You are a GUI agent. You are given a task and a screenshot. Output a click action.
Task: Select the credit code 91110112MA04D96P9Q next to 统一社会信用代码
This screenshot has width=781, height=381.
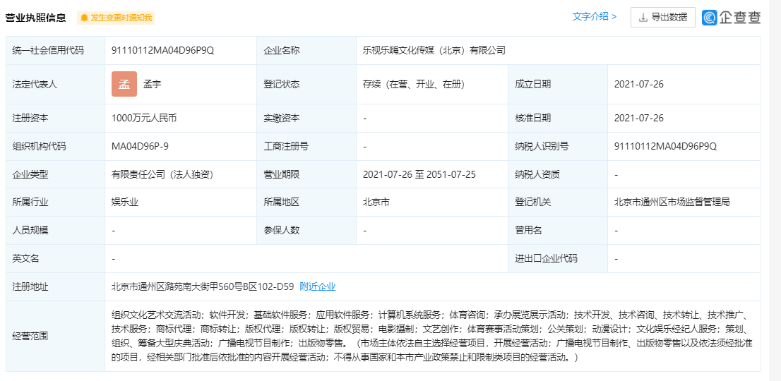coord(162,50)
